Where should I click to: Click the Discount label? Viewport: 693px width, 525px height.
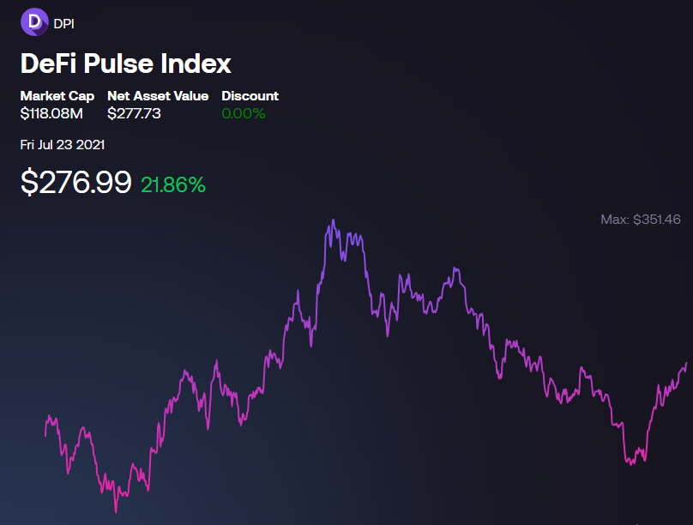250,96
